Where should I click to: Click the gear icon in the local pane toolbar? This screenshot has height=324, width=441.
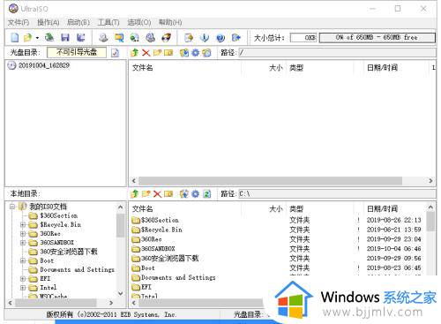[x=196, y=194]
